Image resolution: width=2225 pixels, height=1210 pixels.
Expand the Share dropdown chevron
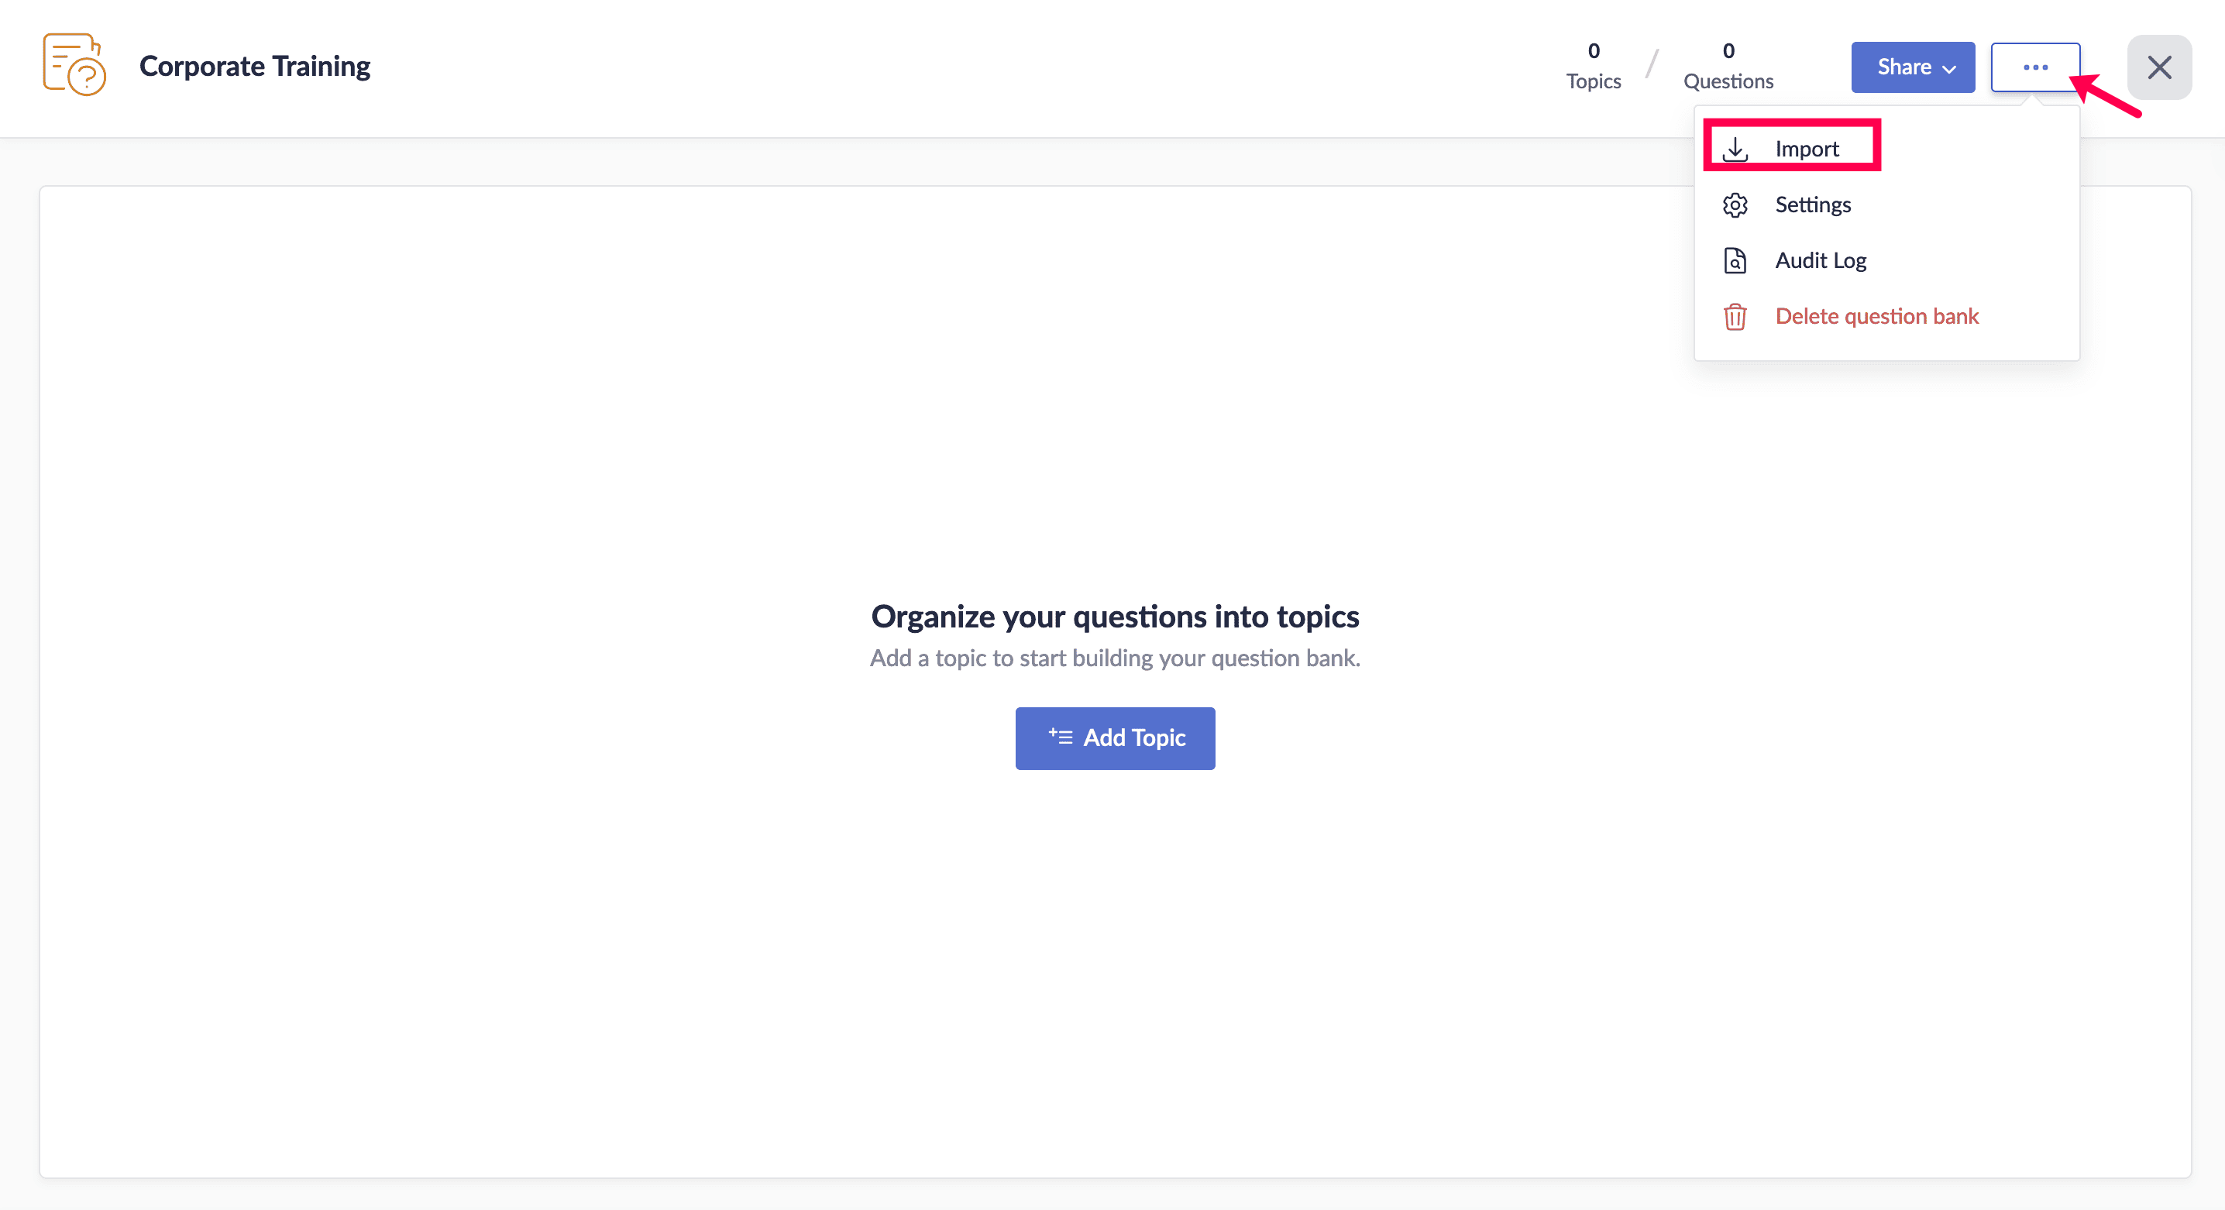[1949, 69]
